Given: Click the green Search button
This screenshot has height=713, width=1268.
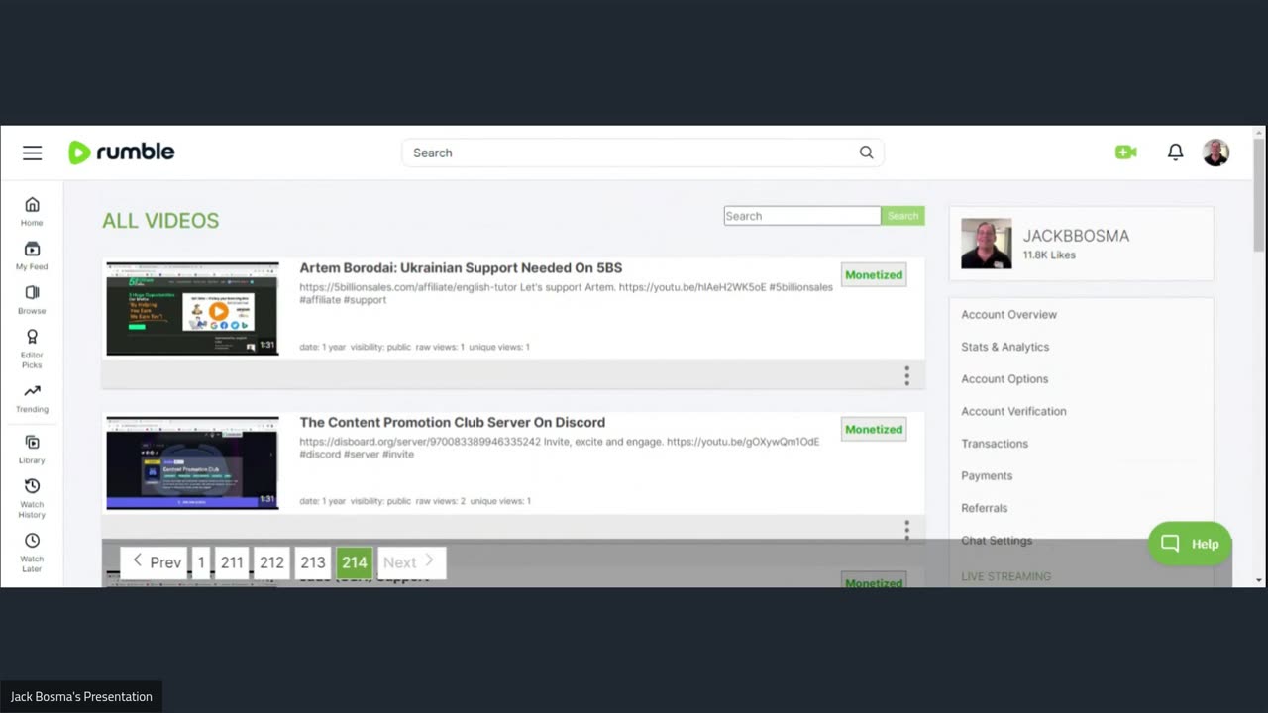Looking at the screenshot, I should point(902,216).
